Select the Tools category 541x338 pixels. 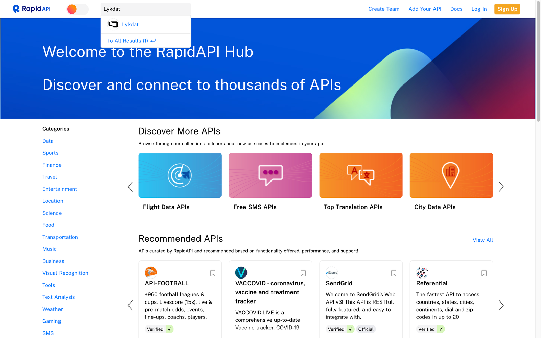tap(49, 285)
